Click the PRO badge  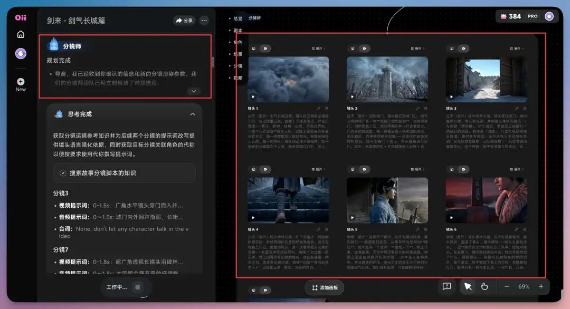[533, 16]
